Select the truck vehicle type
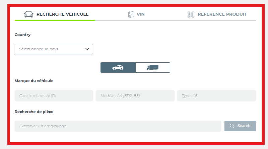Screen dimensions: 268x149 pos(153,68)
